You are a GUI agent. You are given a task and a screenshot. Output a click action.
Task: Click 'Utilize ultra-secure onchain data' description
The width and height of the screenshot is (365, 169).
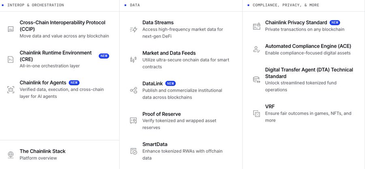(x=186, y=63)
